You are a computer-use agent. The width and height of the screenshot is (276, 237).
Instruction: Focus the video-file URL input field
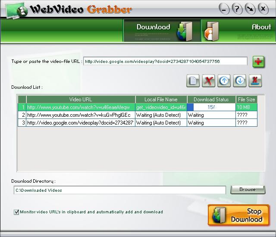[x=165, y=61]
